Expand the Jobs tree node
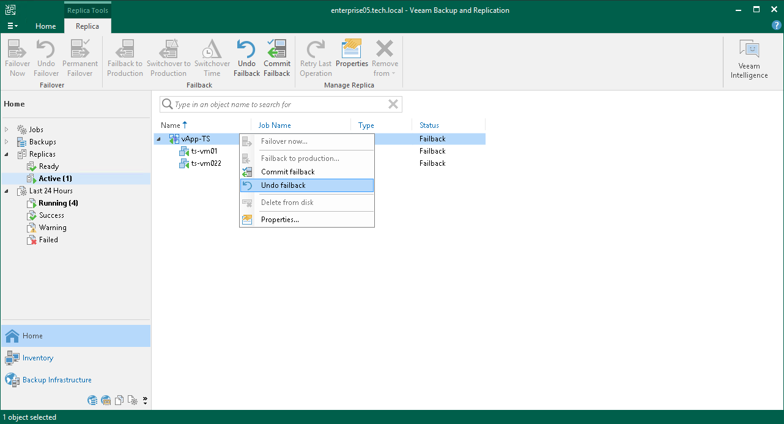 point(6,129)
